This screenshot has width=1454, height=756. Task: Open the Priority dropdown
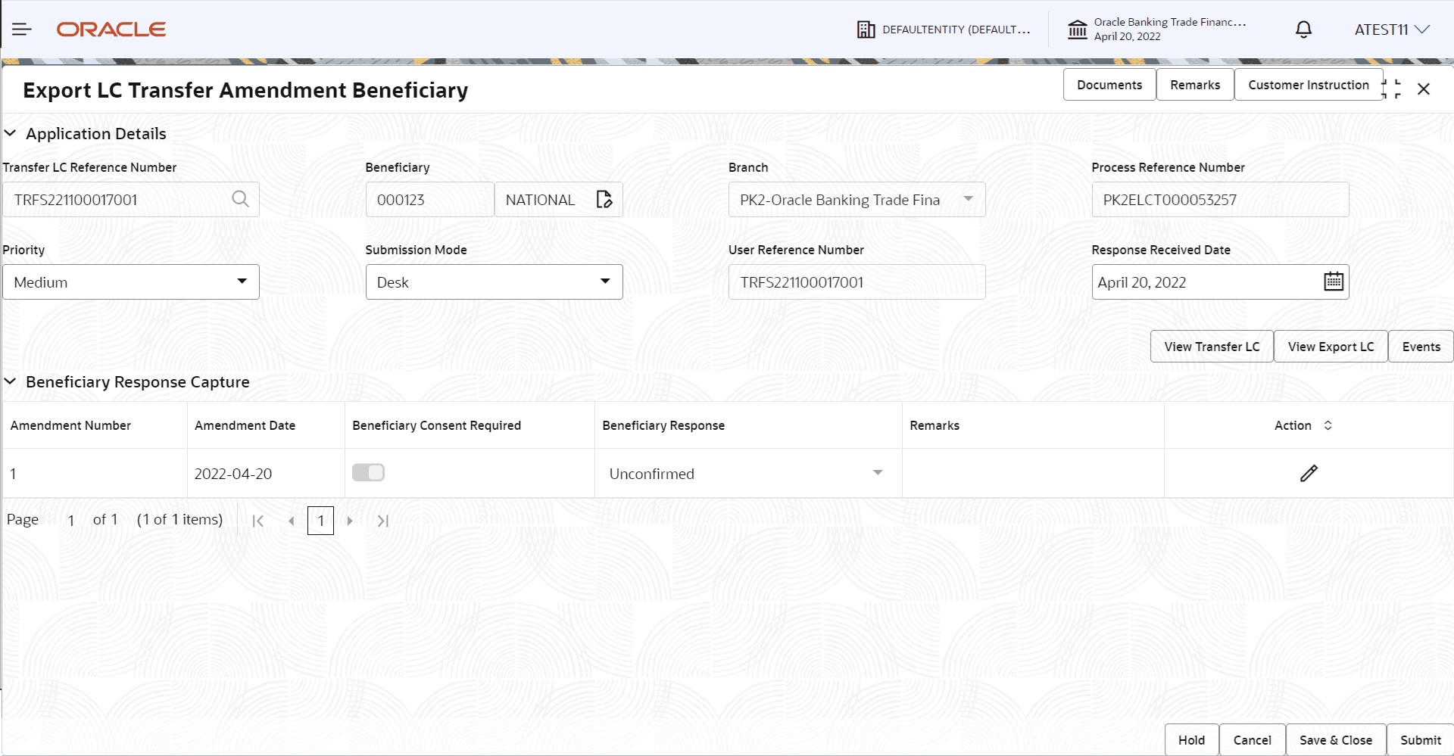[x=242, y=281]
